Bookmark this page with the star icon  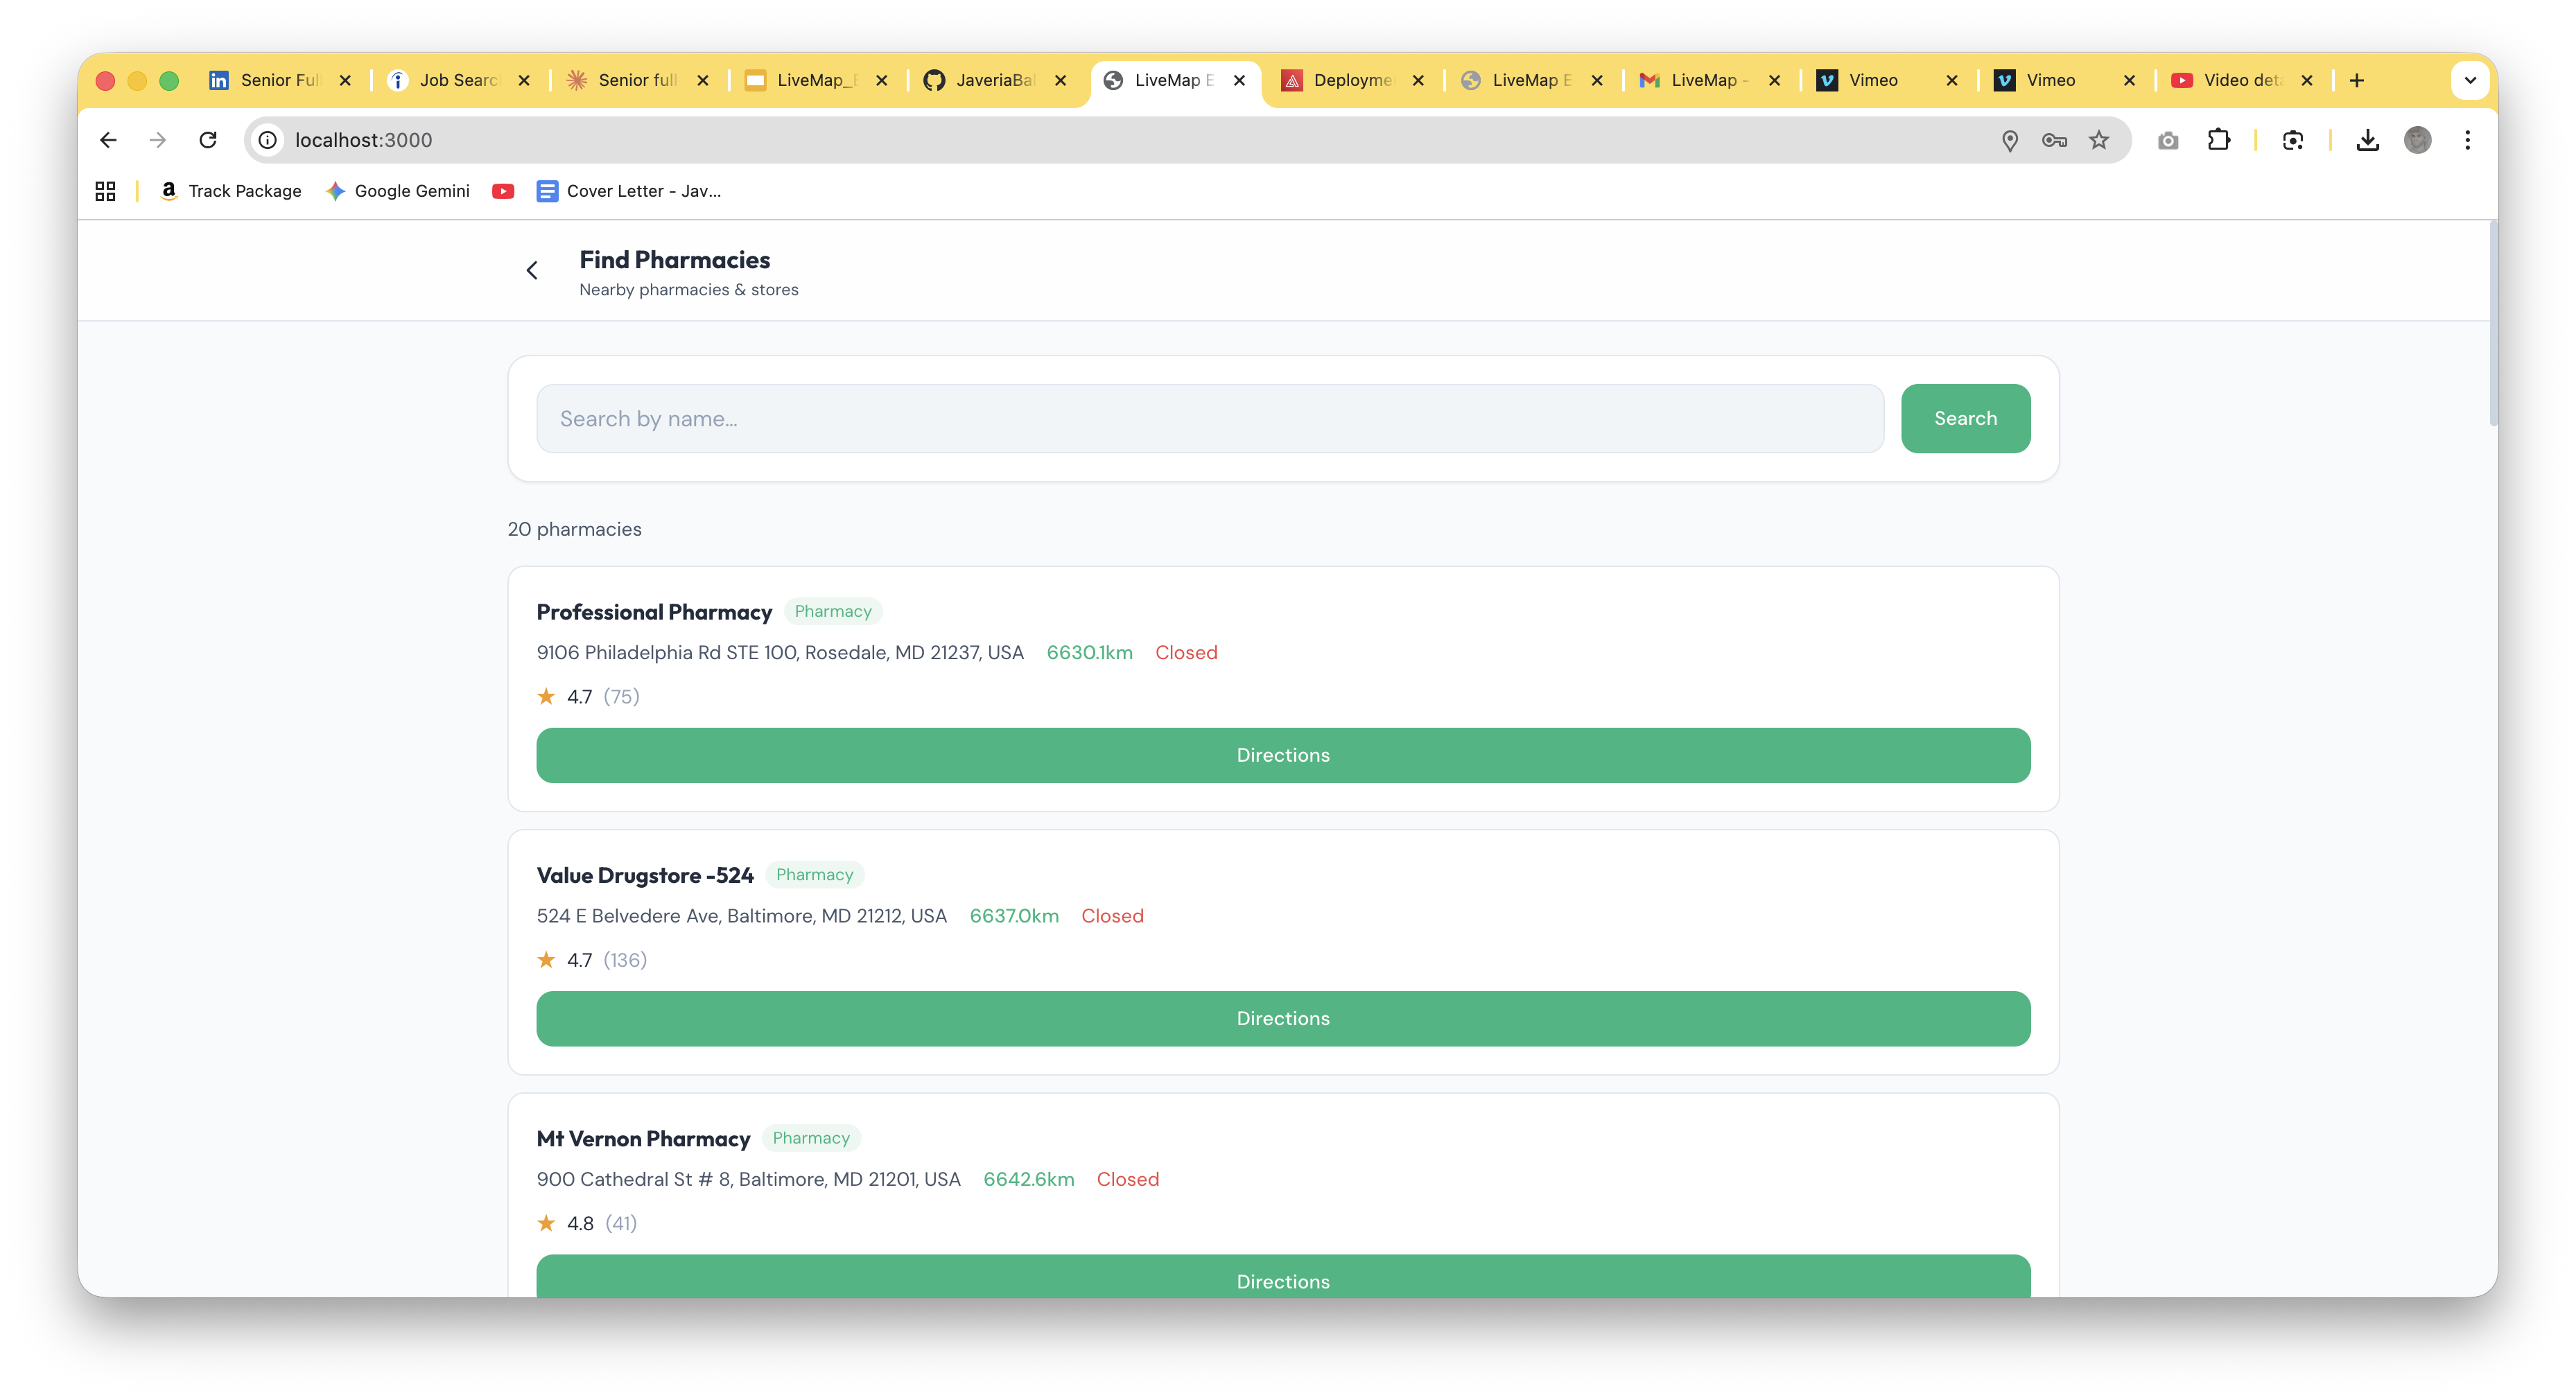2099,140
